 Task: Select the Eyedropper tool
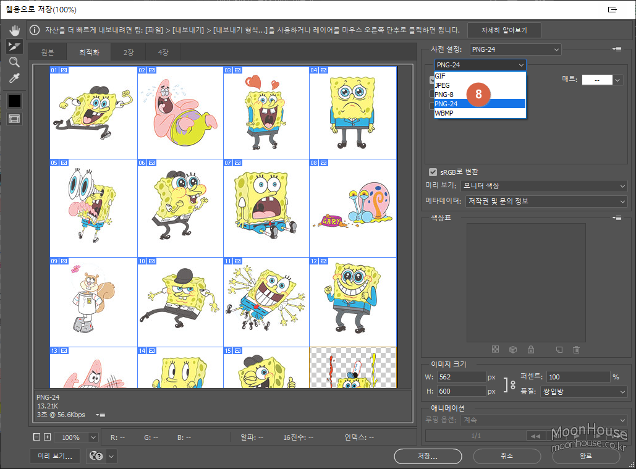(x=15, y=78)
